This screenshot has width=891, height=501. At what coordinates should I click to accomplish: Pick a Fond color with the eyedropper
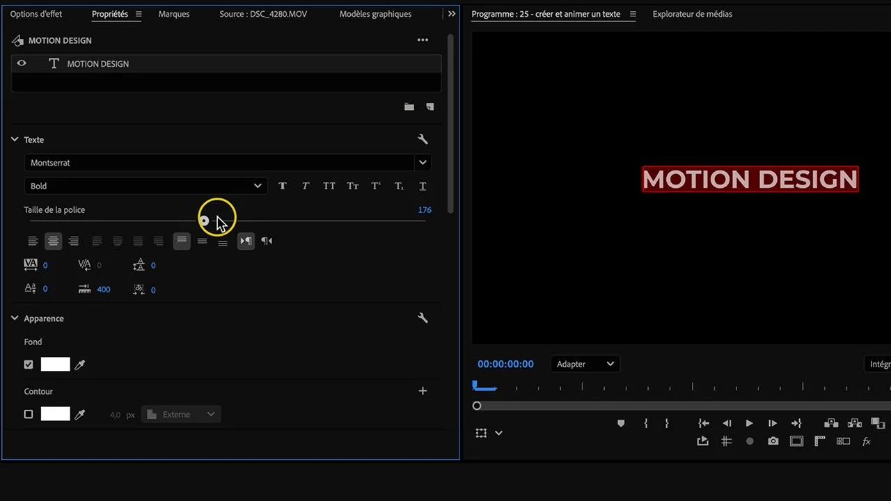point(80,365)
